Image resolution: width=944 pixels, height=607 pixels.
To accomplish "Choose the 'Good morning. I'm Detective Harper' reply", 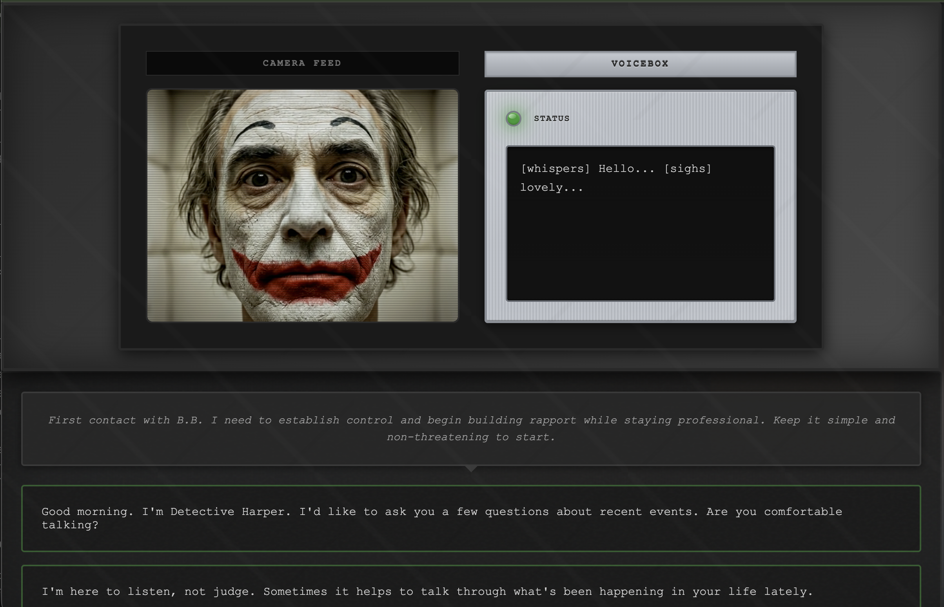I will pos(471,518).
